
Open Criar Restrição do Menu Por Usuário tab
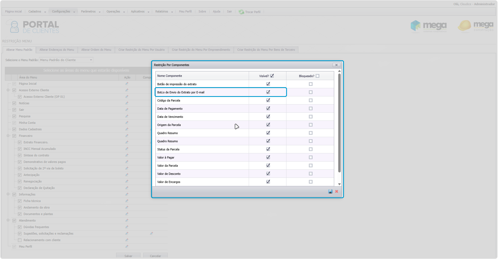point(141,50)
